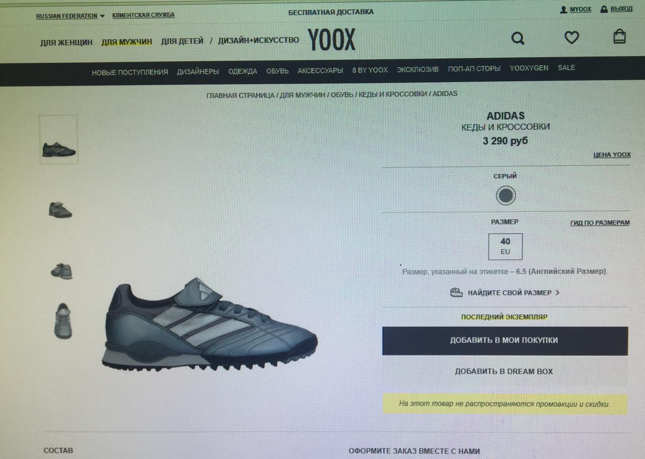Viewport: 645px width, 459px height.
Task: Click the YOOX logo
Action: click(x=332, y=39)
